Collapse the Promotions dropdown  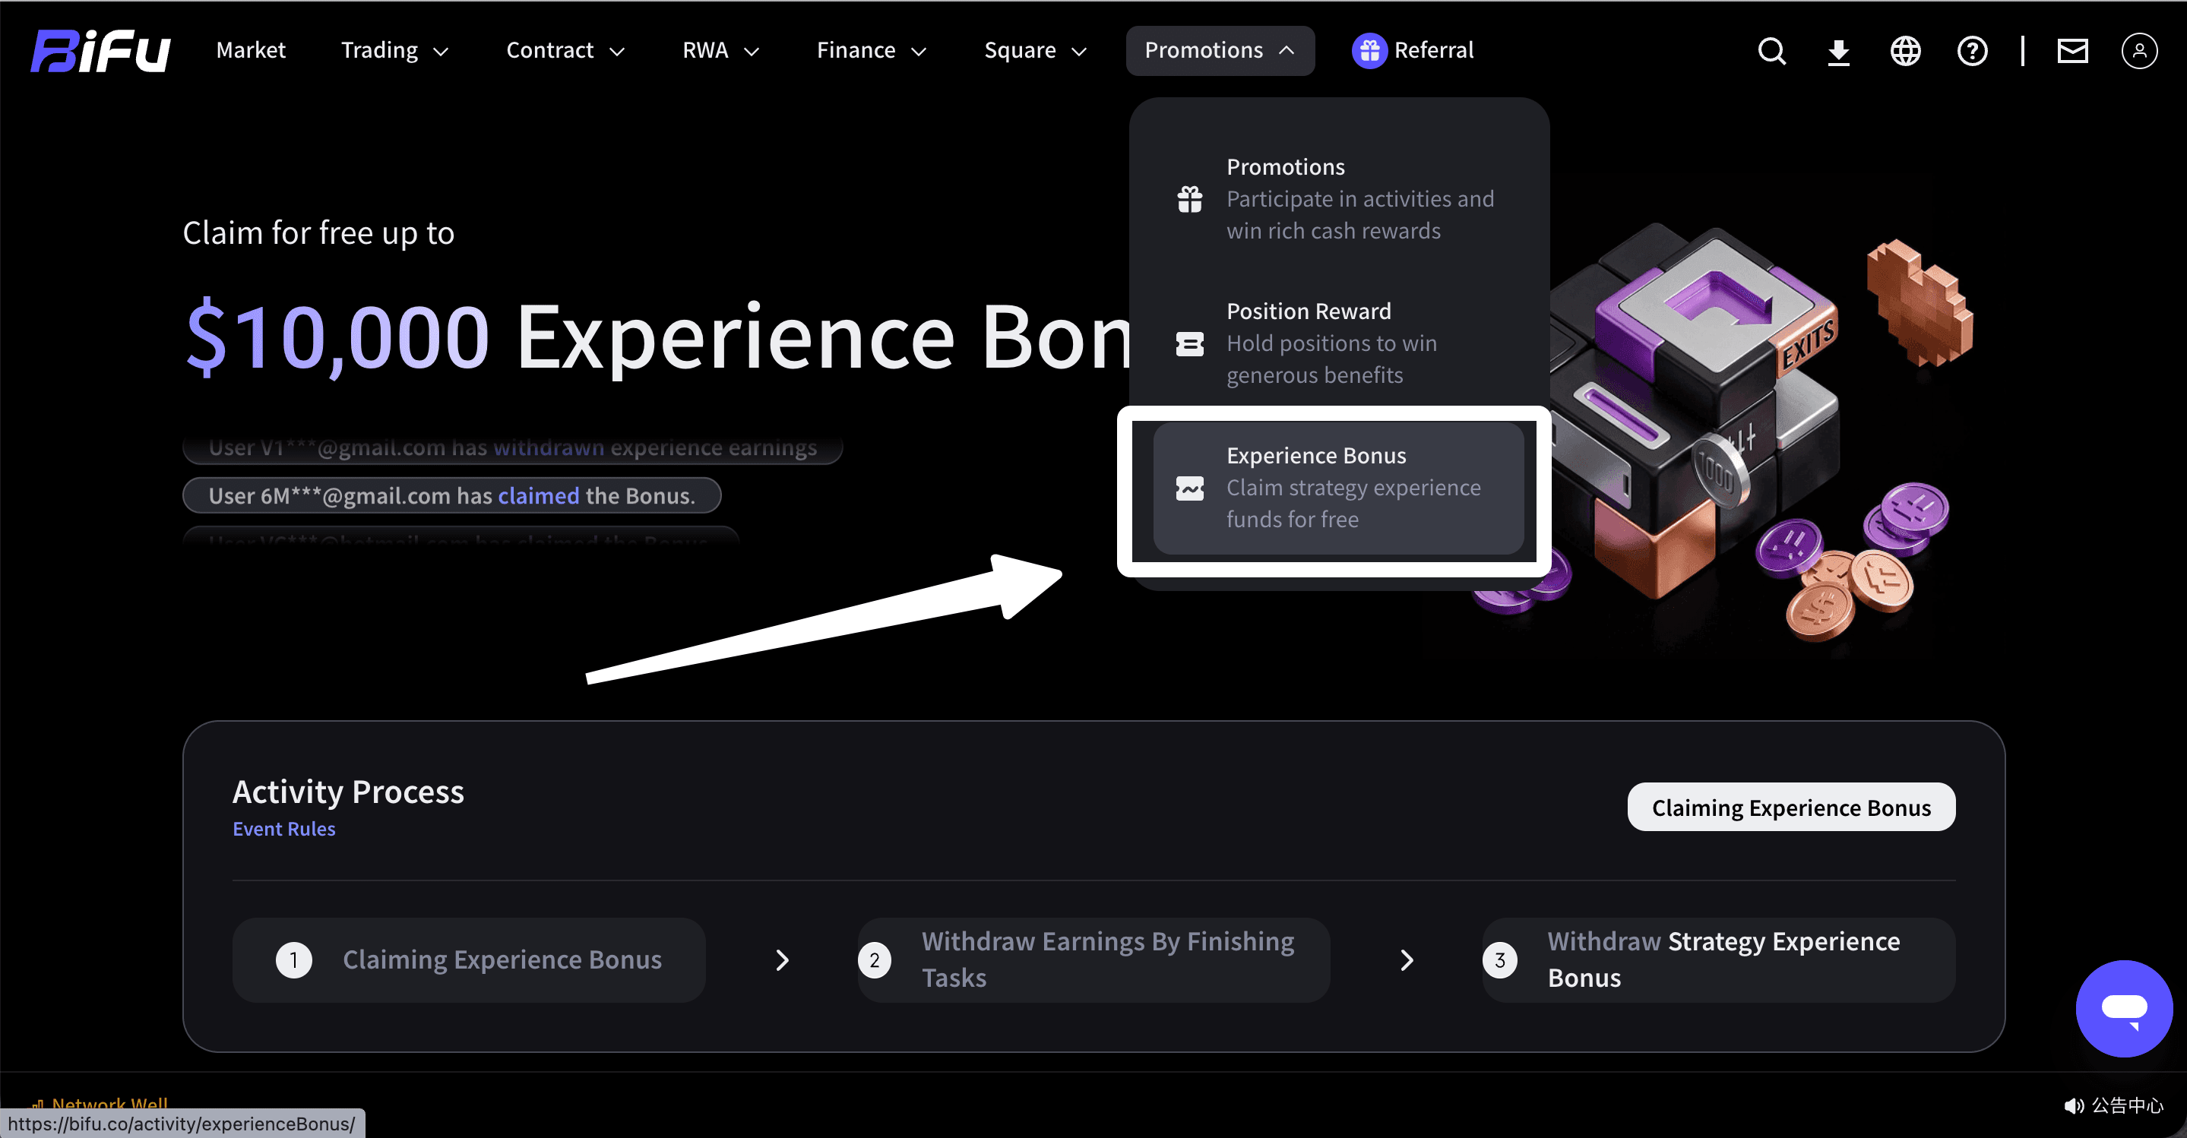pos(1219,51)
